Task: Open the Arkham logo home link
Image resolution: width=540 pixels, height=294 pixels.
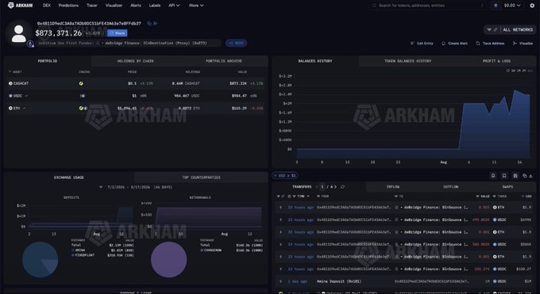Action: click(21, 6)
